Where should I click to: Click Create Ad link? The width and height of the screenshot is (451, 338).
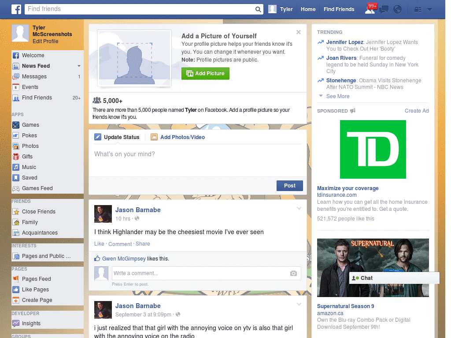coord(417,111)
